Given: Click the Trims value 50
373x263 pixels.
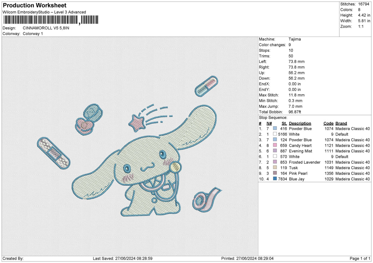Looking at the screenshot, I should pyautogui.click(x=291, y=56).
